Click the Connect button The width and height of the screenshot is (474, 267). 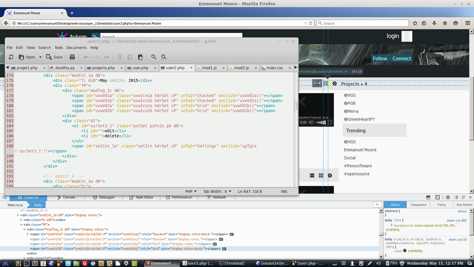coord(402,59)
